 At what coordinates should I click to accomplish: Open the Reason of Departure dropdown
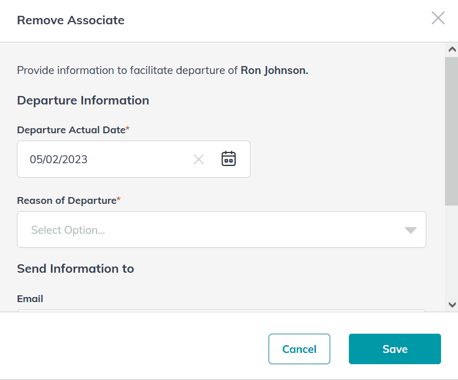pyautogui.click(x=222, y=229)
